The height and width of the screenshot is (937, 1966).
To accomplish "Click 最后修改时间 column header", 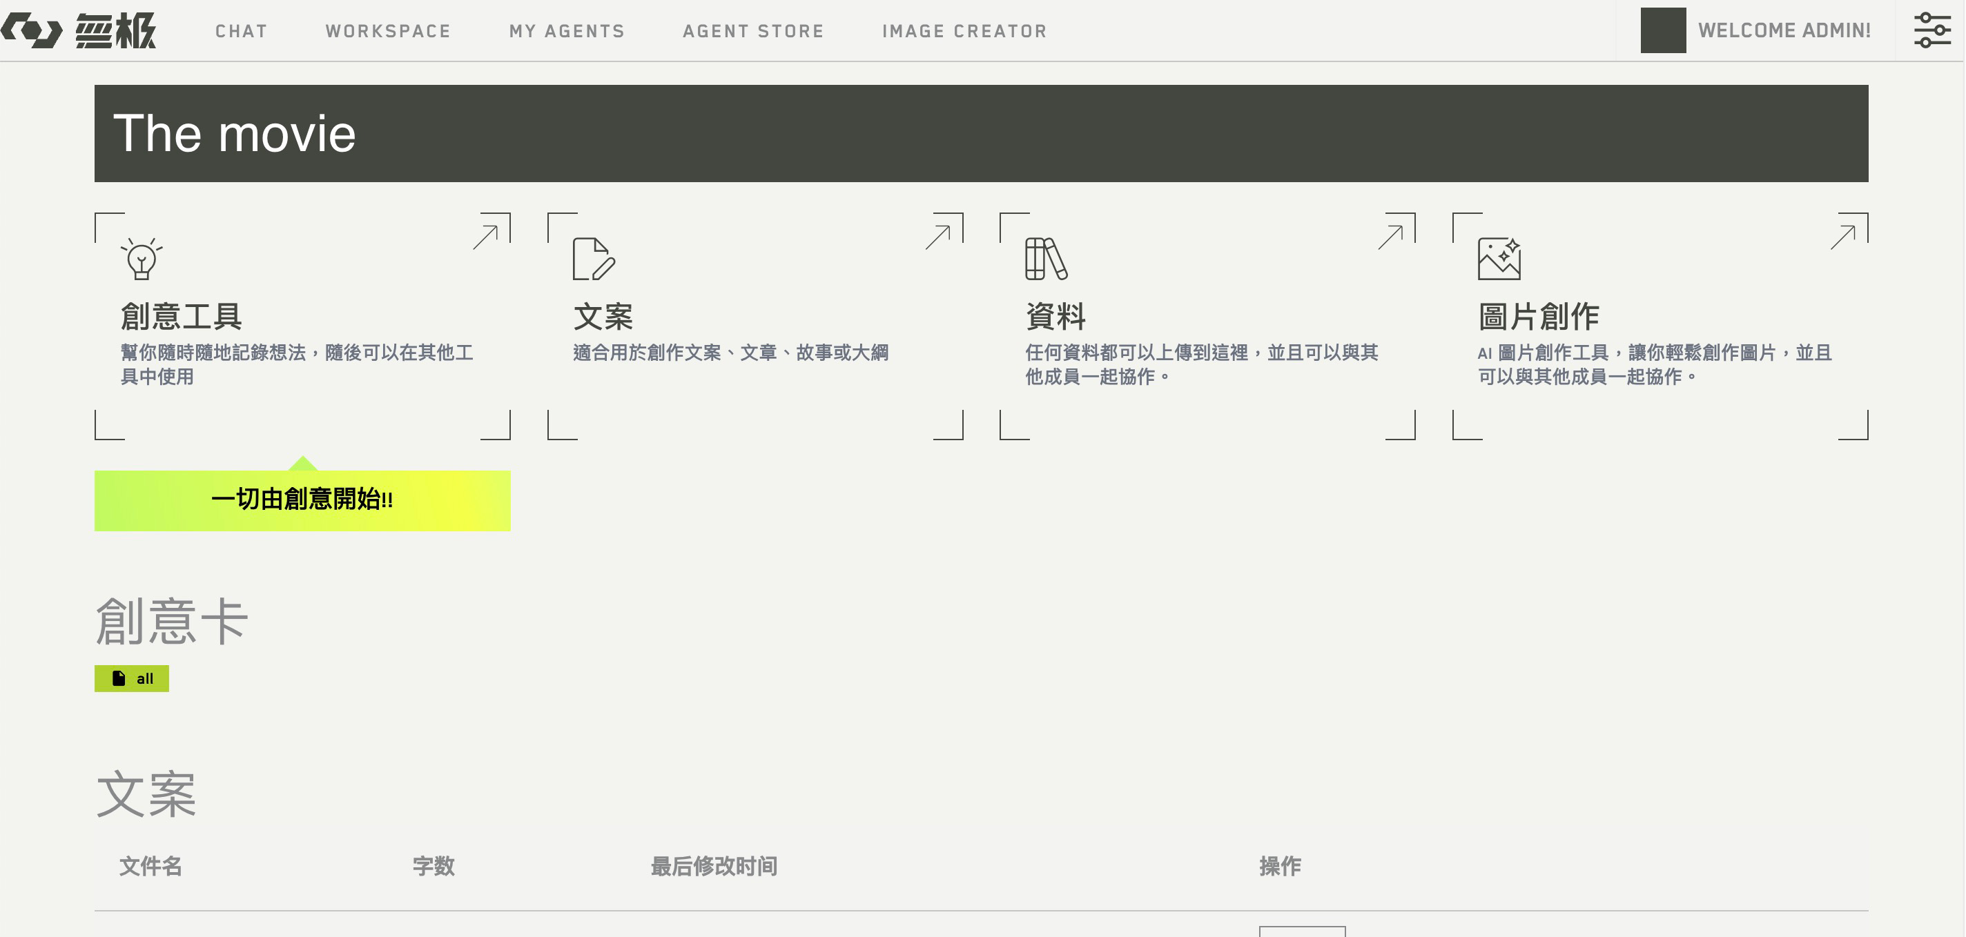I will (x=714, y=866).
